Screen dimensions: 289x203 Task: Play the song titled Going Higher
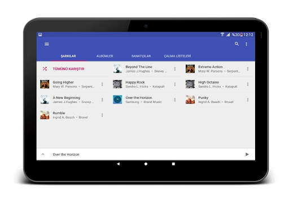pos(63,82)
